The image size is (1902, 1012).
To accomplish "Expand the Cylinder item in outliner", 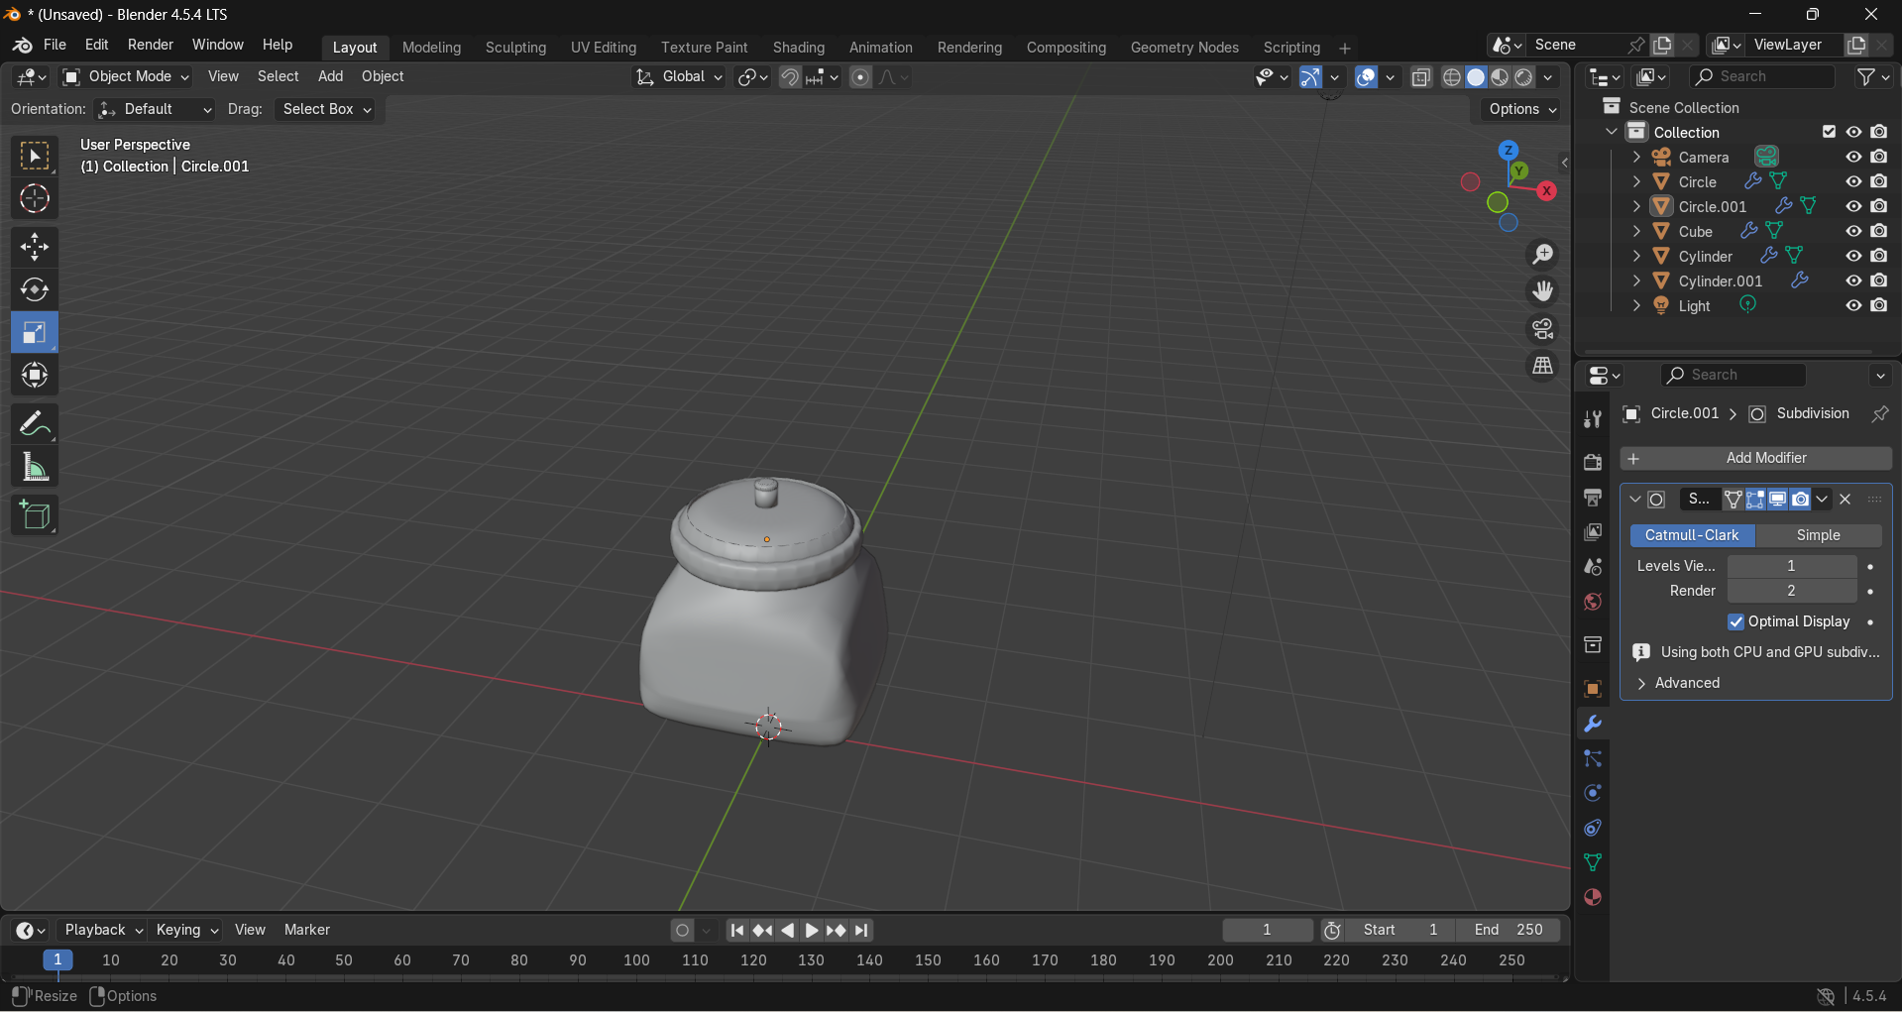I will click(x=1636, y=257).
